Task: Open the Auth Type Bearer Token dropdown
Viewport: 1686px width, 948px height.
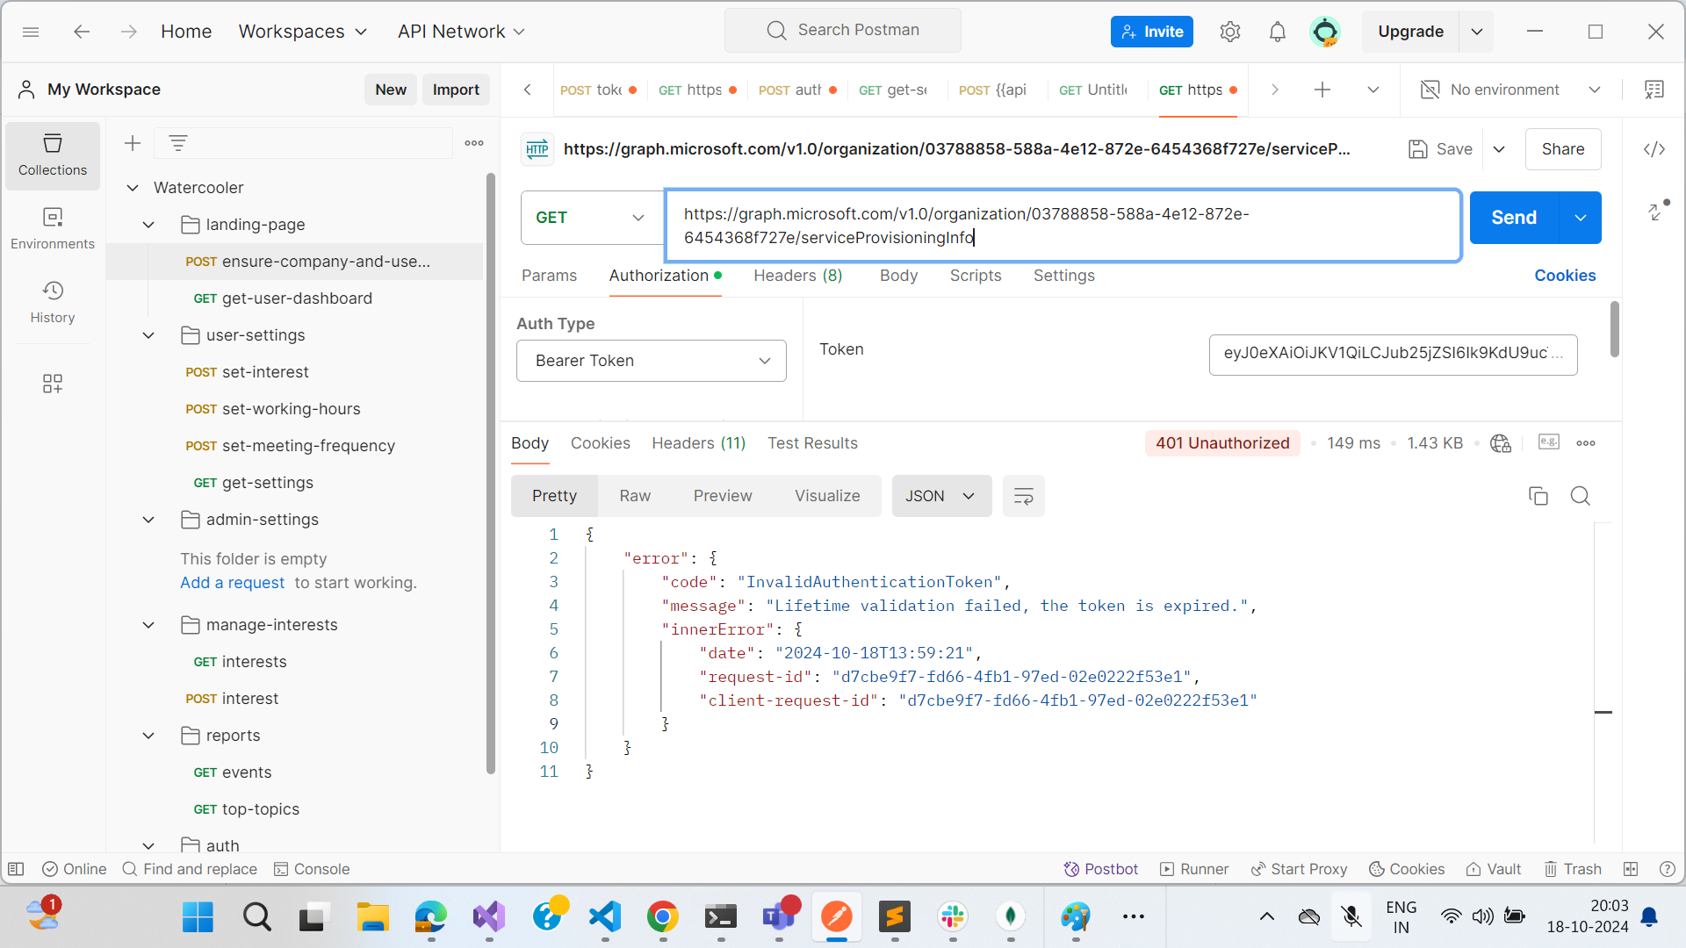Action: (x=652, y=361)
